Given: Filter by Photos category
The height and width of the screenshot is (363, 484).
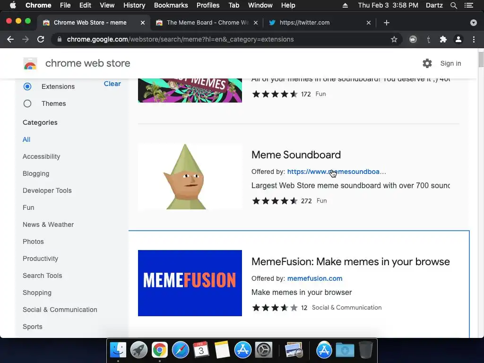Looking at the screenshot, I should 34,242.
